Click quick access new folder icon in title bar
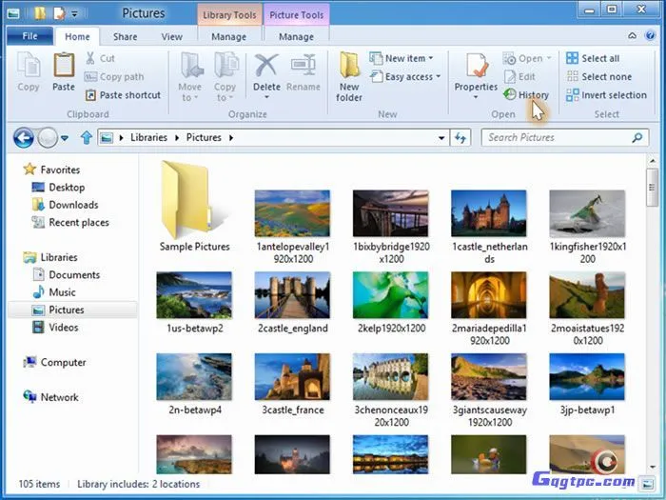 click(x=40, y=13)
